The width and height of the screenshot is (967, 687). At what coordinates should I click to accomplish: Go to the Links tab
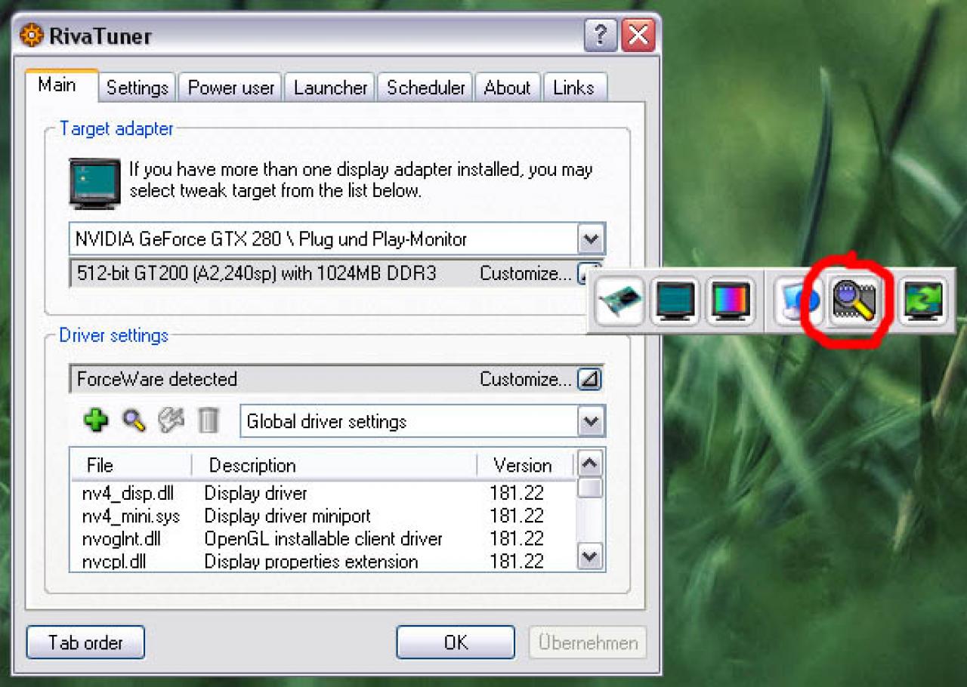[x=573, y=88]
